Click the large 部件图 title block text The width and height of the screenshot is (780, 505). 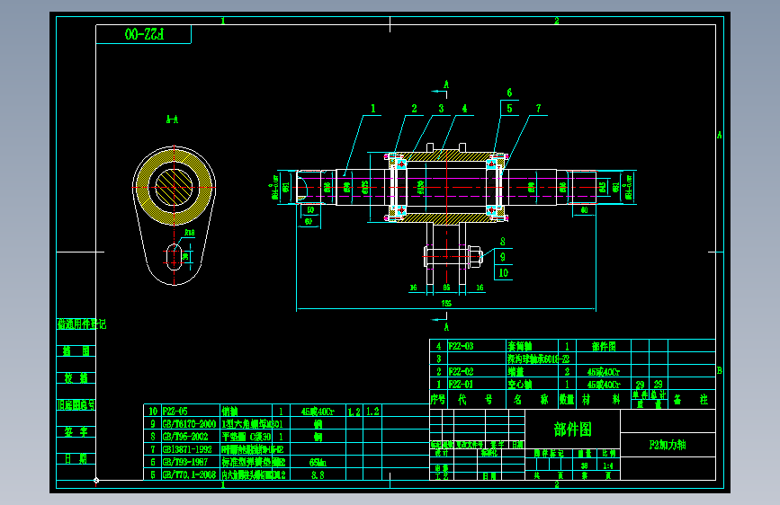572,429
